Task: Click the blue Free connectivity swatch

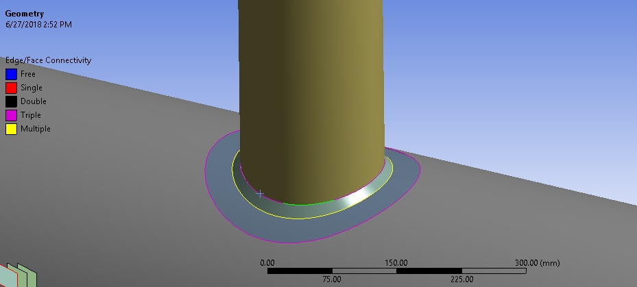Action: (x=12, y=74)
